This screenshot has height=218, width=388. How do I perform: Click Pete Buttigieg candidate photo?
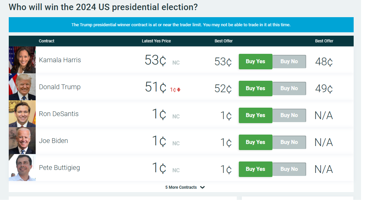coord(22,168)
